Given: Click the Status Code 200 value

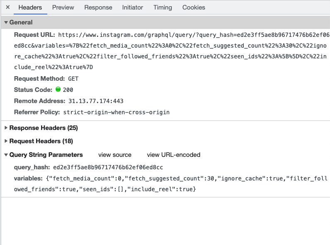Looking at the screenshot, I should click(68, 90).
